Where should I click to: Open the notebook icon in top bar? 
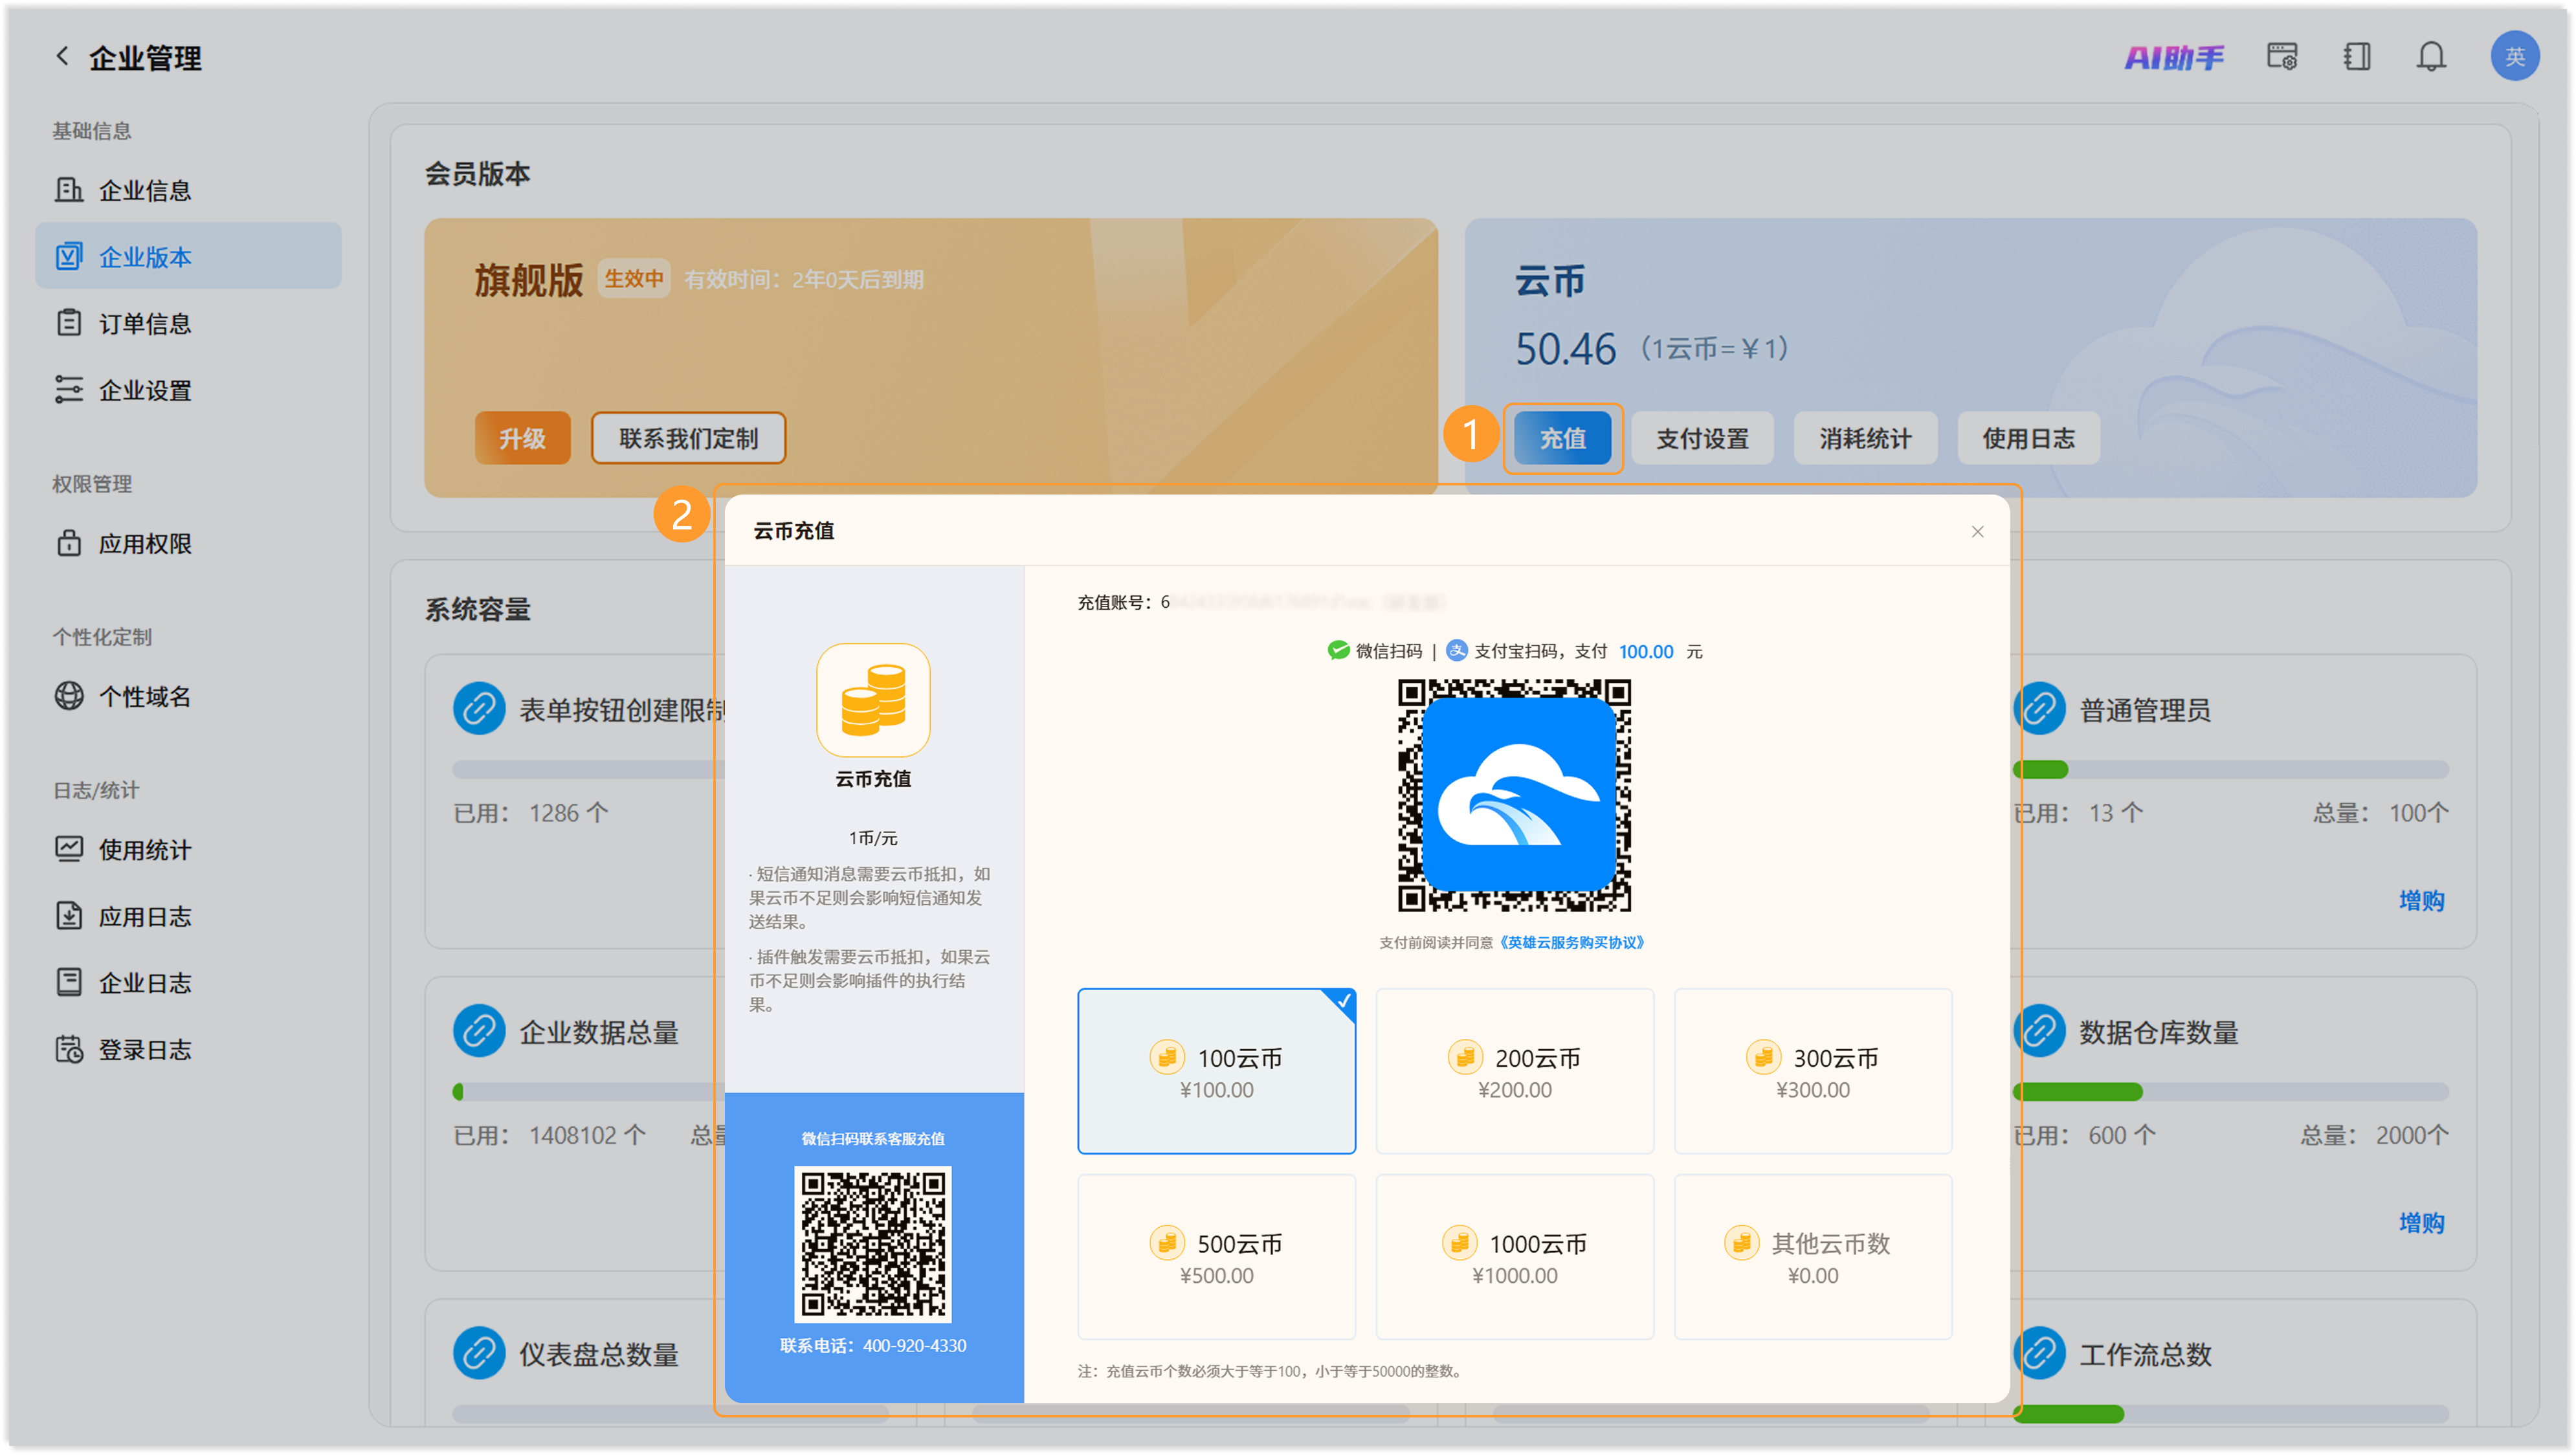click(x=2356, y=56)
